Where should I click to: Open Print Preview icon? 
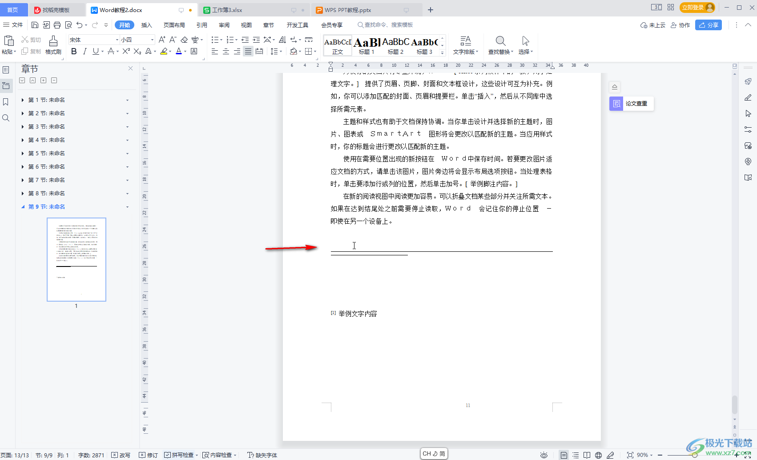pos(68,25)
